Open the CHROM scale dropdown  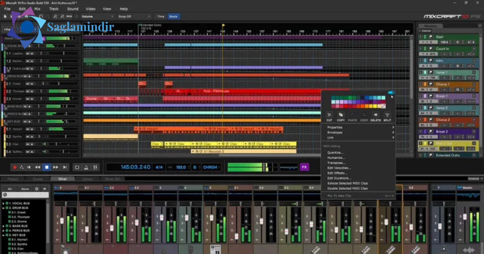(212, 167)
